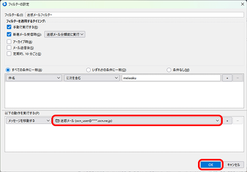Viewport: 247px width, 172px height.
Task: Remove the condition row with minus button
Action: point(238,78)
